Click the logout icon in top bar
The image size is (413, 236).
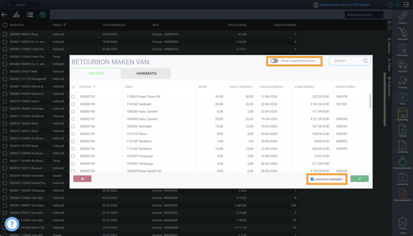(406, 5)
